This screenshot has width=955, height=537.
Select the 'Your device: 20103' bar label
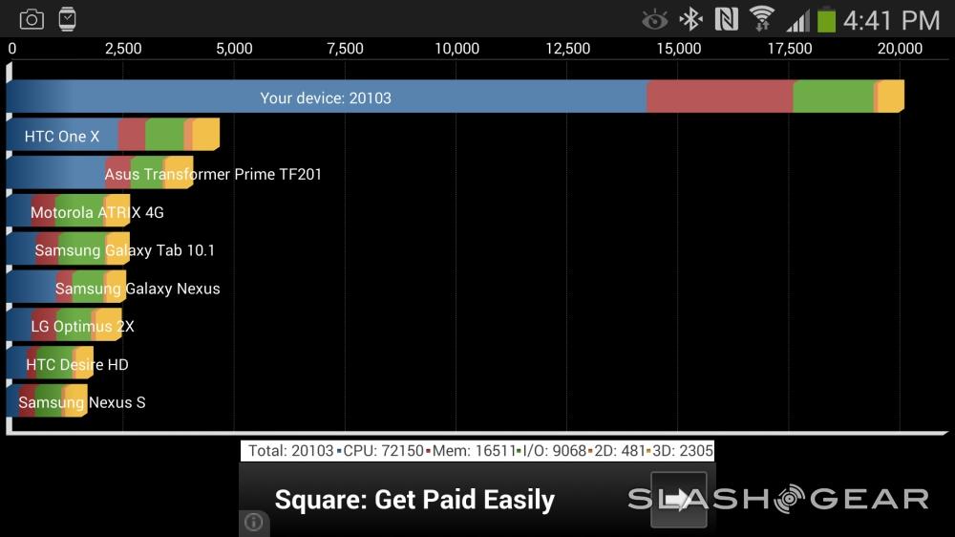coord(326,97)
